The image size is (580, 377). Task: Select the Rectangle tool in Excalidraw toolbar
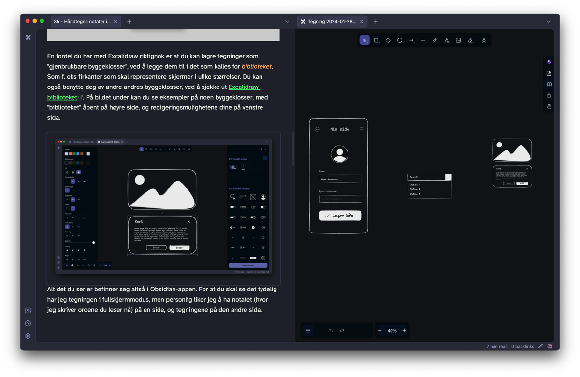pyautogui.click(x=376, y=41)
